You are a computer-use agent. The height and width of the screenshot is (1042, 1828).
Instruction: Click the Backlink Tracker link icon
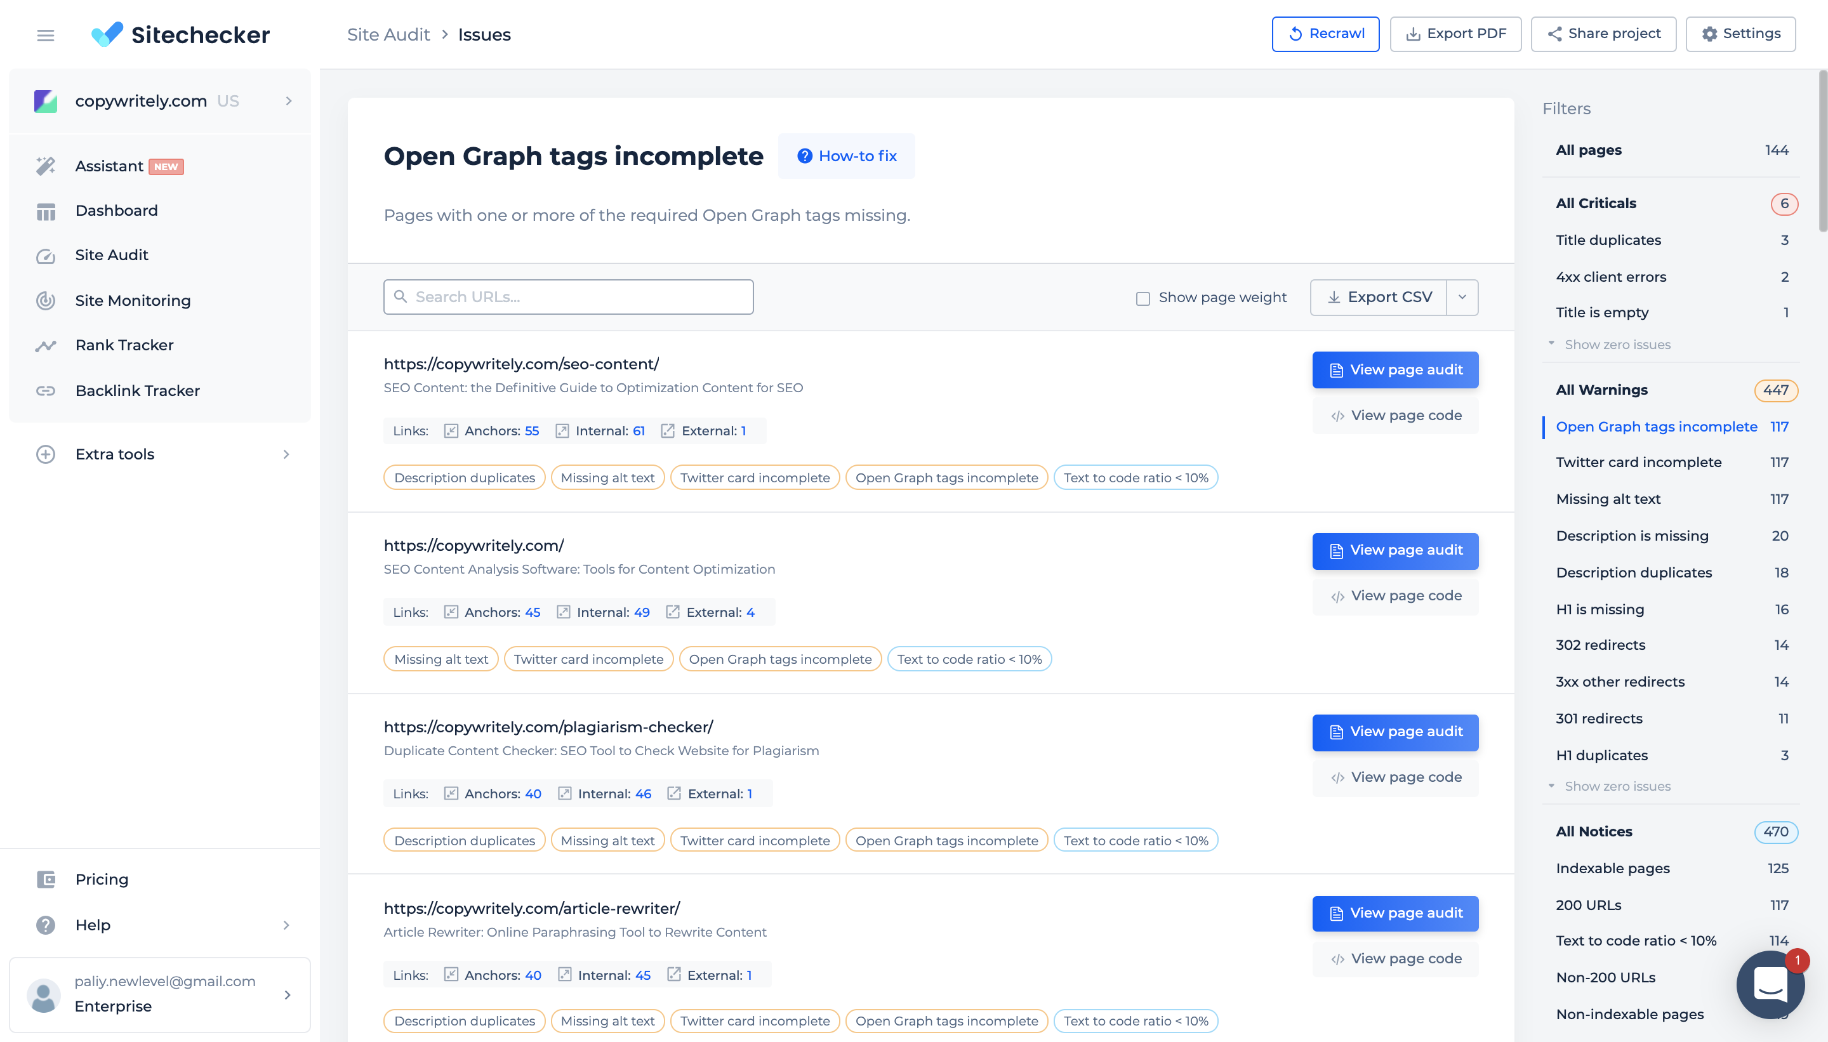pyautogui.click(x=46, y=391)
